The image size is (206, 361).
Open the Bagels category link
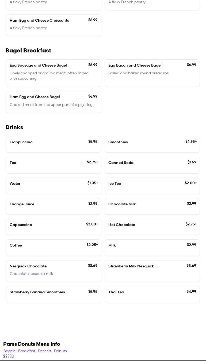pyautogui.click(x=10, y=351)
